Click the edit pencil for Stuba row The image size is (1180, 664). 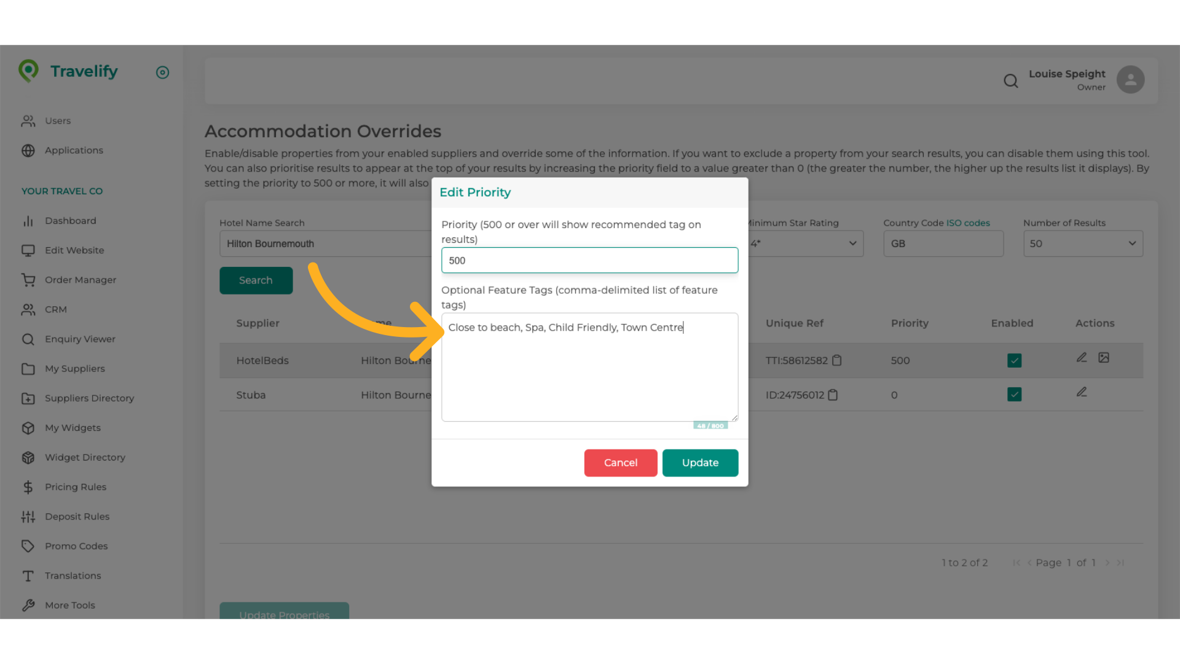[x=1082, y=392]
